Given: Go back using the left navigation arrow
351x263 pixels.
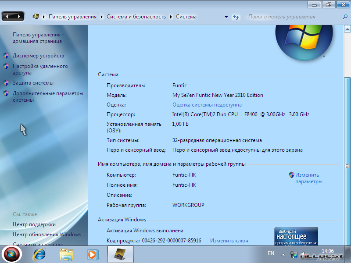Looking at the screenshot, I should [x=7, y=17].
